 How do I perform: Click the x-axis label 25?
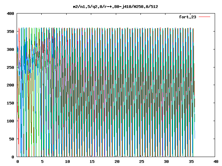[142, 162]
